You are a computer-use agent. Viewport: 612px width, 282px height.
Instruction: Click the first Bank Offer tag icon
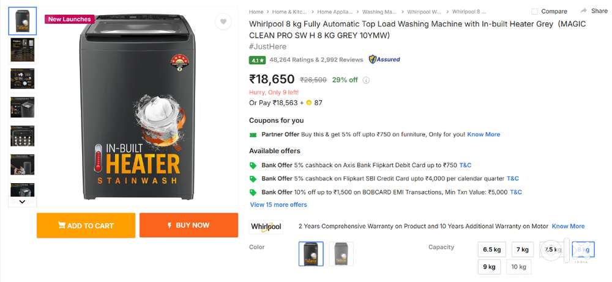(253, 165)
